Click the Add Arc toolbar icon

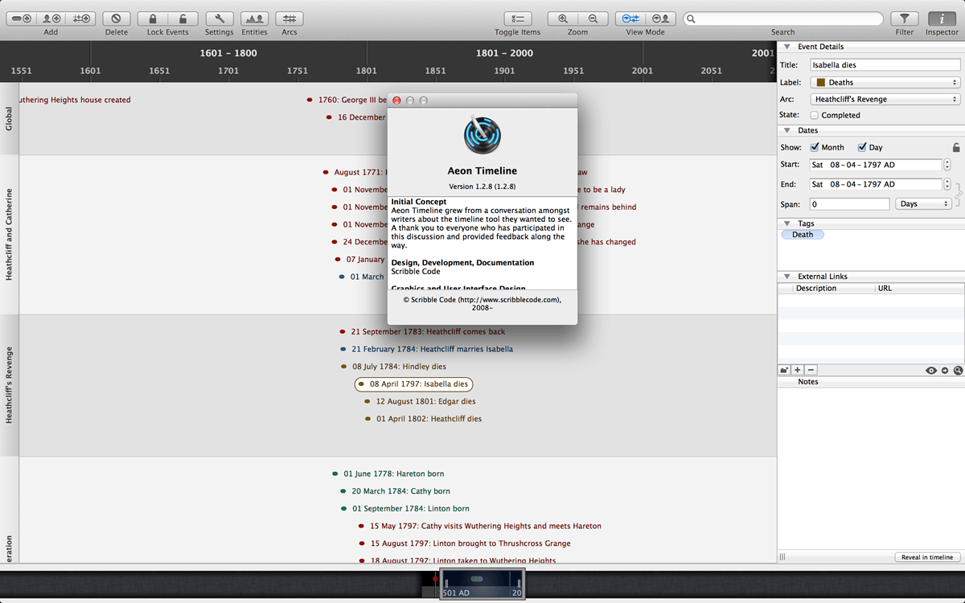point(80,18)
